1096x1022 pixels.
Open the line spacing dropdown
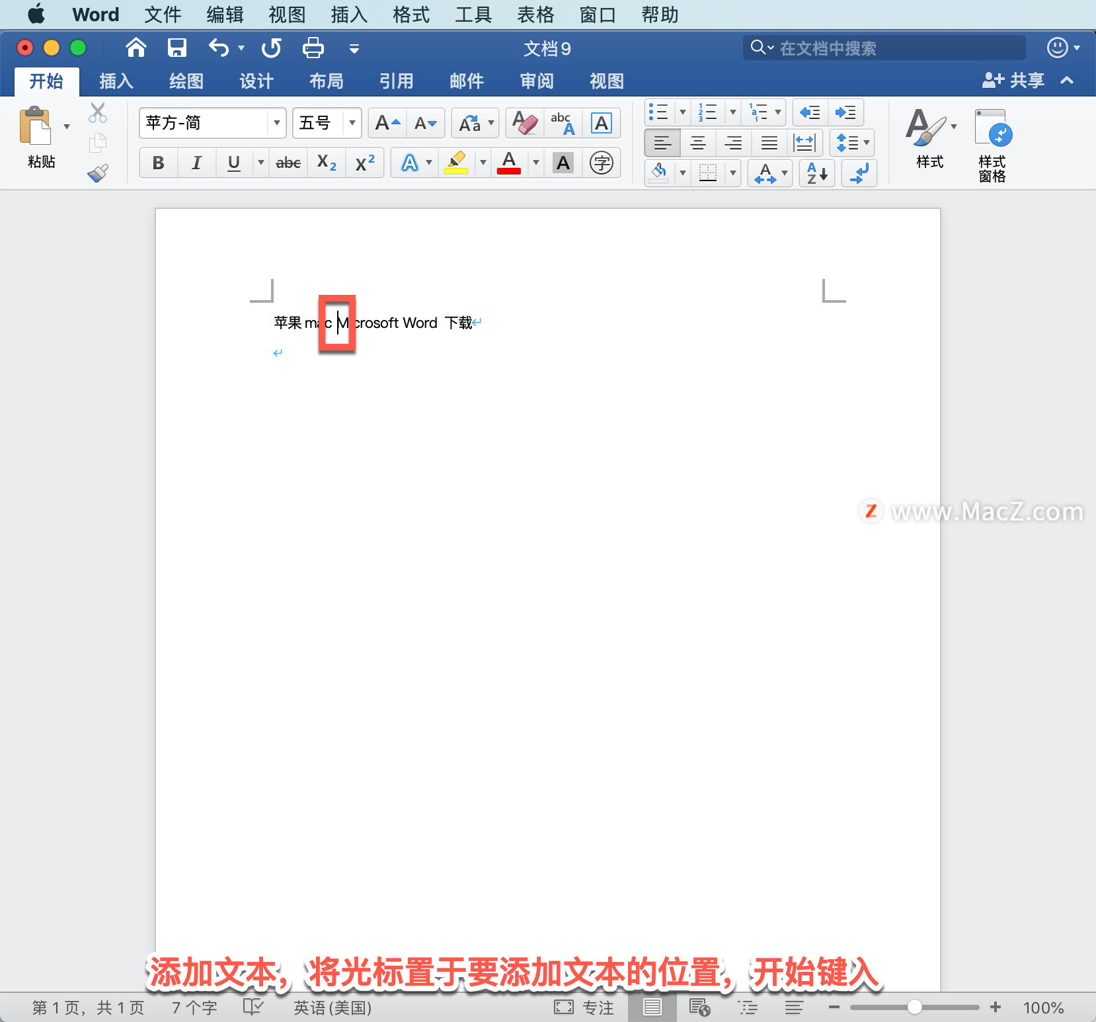(852, 143)
